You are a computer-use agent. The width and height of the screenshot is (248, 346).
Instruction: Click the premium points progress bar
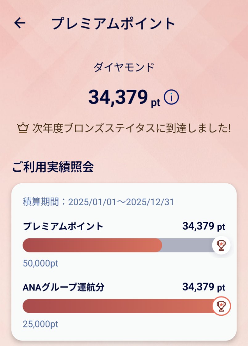[x=121, y=245]
